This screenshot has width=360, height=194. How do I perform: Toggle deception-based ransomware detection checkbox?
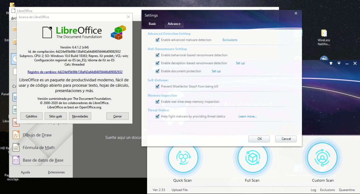click(x=158, y=63)
